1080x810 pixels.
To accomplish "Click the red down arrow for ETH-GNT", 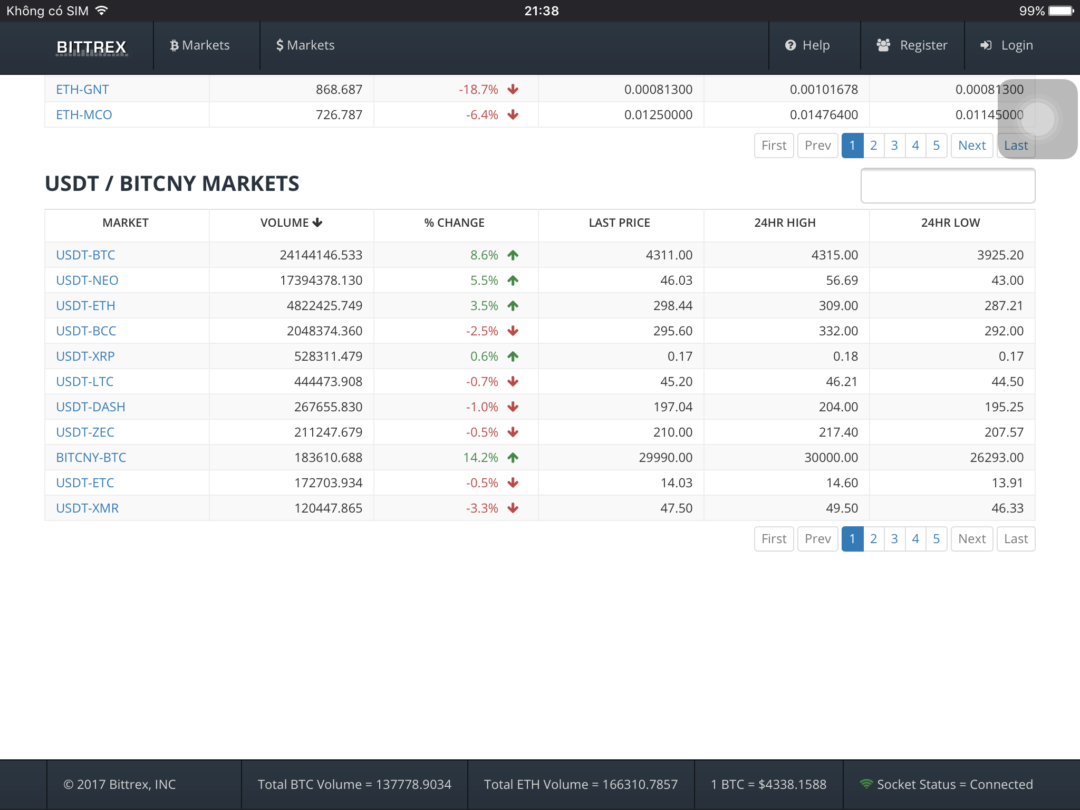I will [x=513, y=90].
